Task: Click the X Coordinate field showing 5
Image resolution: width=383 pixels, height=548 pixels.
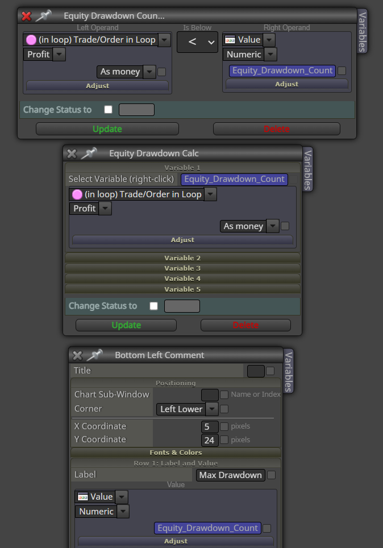Action: (x=210, y=427)
